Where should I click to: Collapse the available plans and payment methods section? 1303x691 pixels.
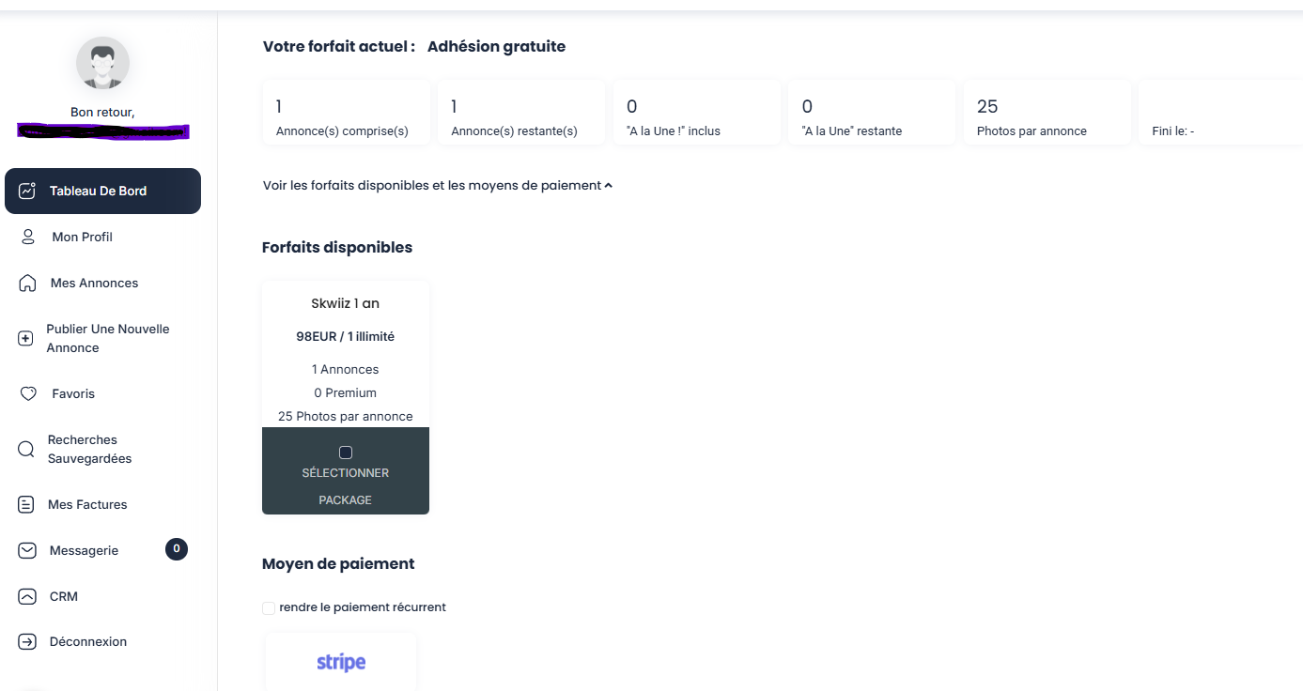coord(438,186)
